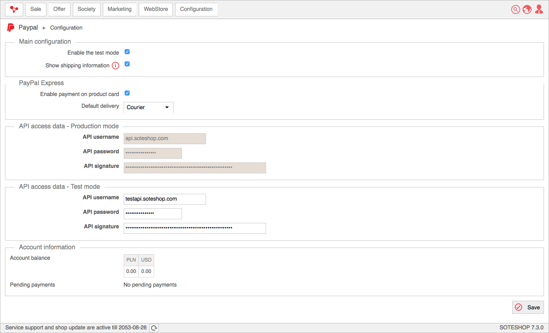Click the Configuration breadcrumb item
549x333 pixels.
66,28
